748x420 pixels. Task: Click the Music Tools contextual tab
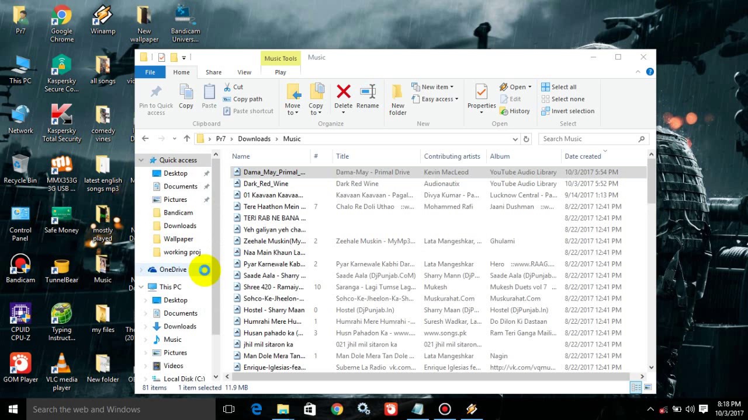click(280, 58)
